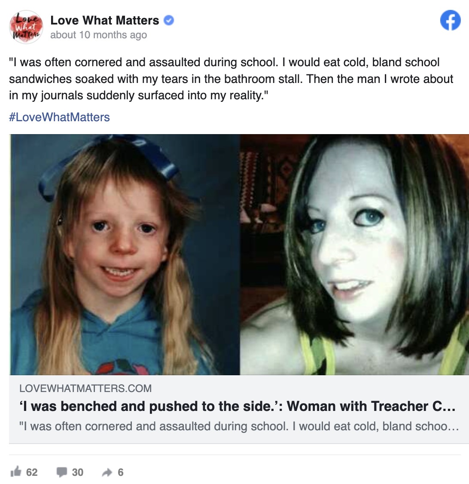Screen dimensions: 469x484
Task: Open the 'I was benched and pushed' headline
Action: point(238,406)
